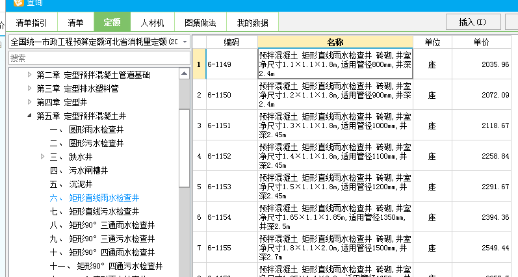Collapse 第五章 定型预拌混凝土井 node
Image resolution: width=518 pixels, height=277 pixels.
[x=29, y=115]
